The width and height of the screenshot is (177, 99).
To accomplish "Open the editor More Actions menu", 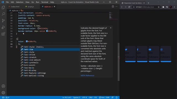I will coord(116,7).
